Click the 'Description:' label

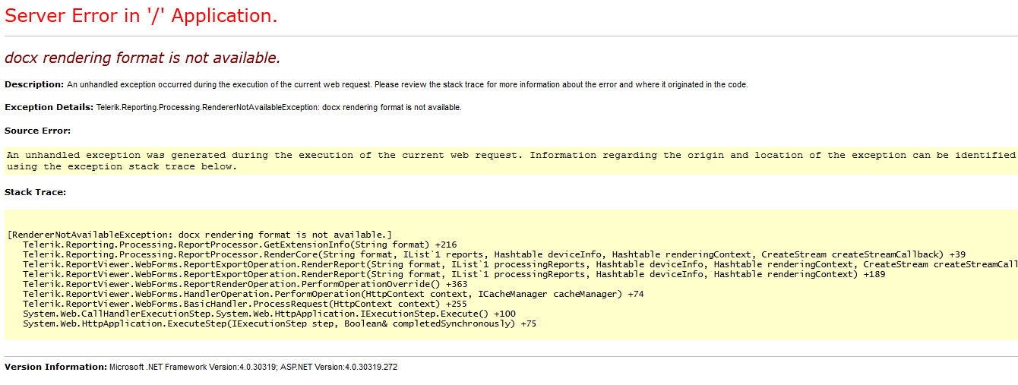click(34, 84)
